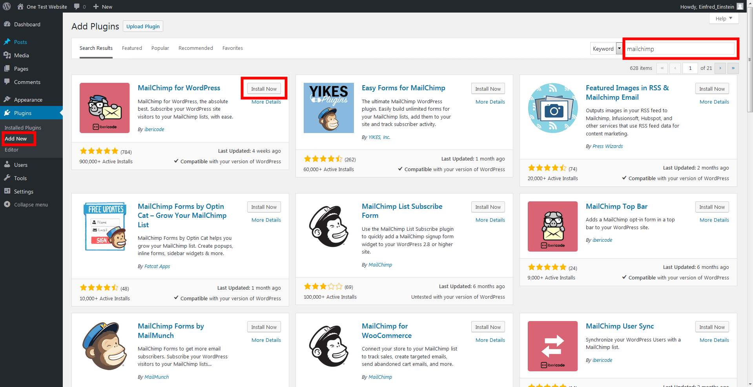The width and height of the screenshot is (753, 387).
Task: Click the Appearance paintbrush icon
Action: 7,100
